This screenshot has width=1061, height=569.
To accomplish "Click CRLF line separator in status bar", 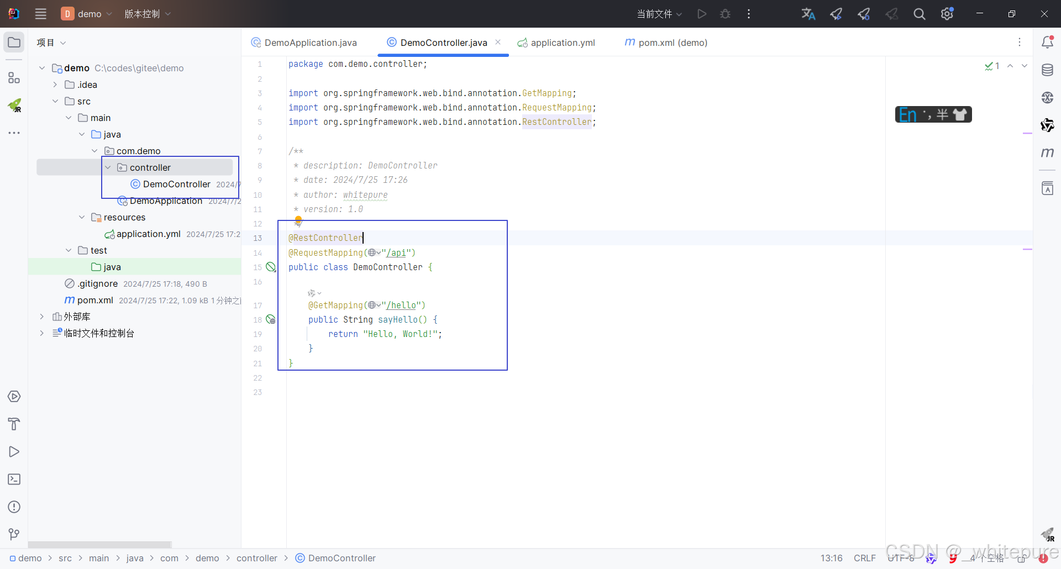I will click(x=865, y=558).
